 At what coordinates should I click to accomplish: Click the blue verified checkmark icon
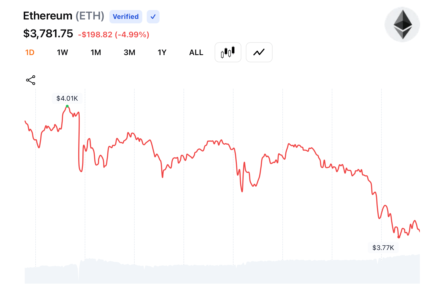[153, 17]
